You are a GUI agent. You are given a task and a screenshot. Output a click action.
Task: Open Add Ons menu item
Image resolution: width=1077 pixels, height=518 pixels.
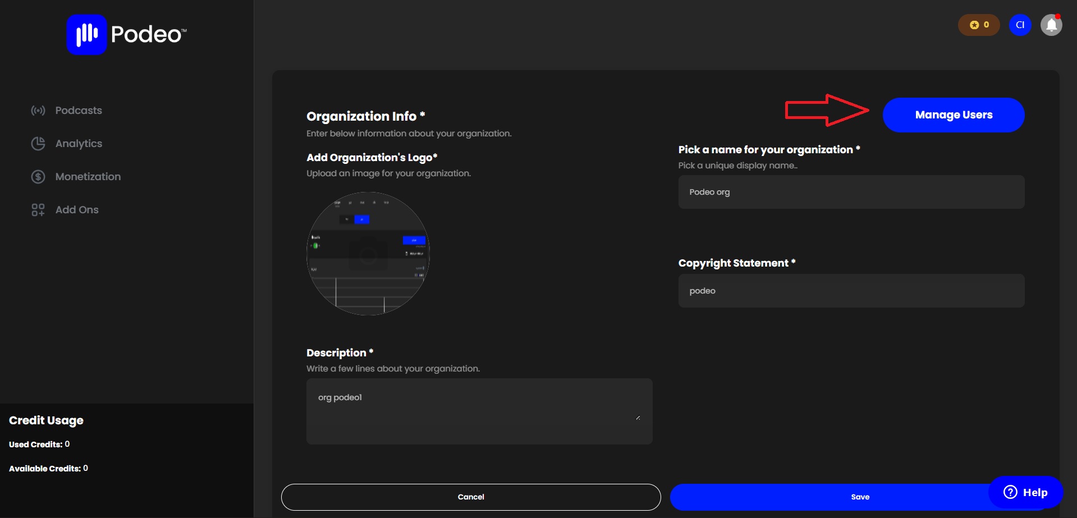77,210
